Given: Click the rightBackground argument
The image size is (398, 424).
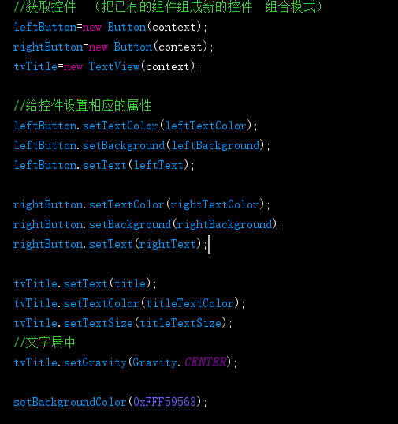Looking at the screenshot, I should pyautogui.click(x=225, y=224).
